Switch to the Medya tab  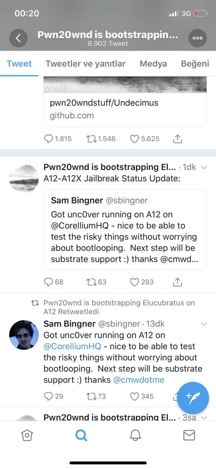tap(153, 64)
